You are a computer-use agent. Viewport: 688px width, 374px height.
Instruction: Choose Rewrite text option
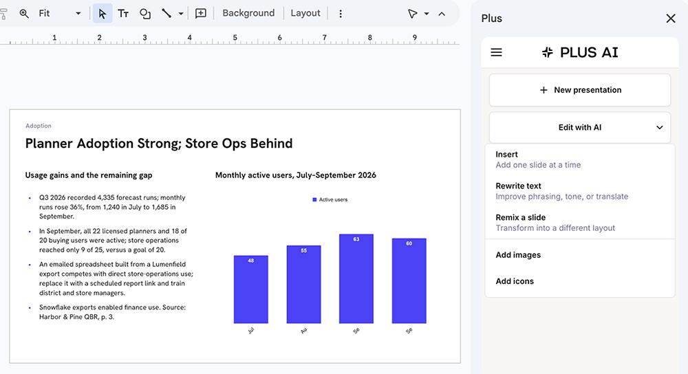pos(579,191)
